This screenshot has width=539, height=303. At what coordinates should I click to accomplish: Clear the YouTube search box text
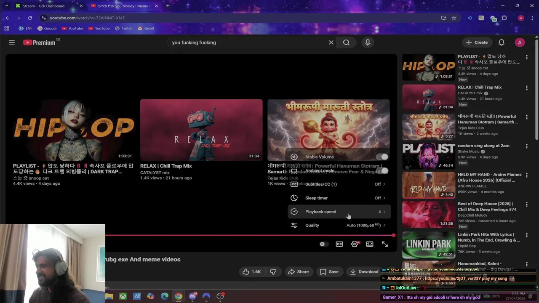pos(331,43)
